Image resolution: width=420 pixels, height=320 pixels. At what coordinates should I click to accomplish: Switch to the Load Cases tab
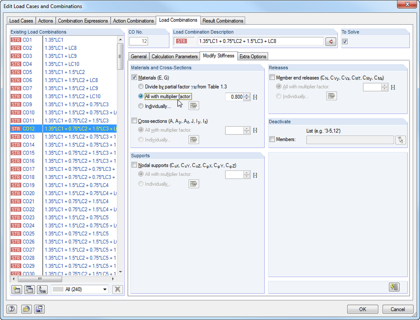click(x=21, y=21)
